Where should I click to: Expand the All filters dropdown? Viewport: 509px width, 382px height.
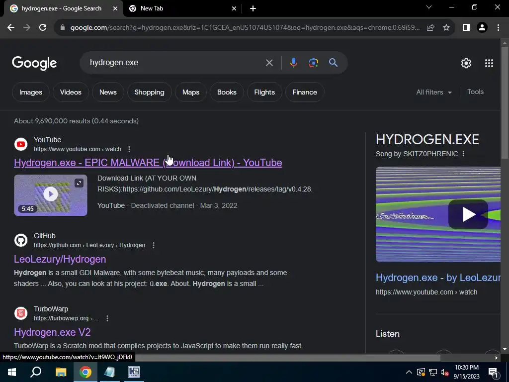tap(433, 92)
